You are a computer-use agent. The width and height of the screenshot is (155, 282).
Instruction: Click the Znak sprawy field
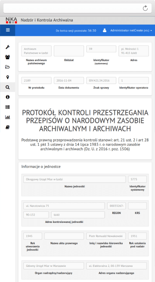[101, 80]
